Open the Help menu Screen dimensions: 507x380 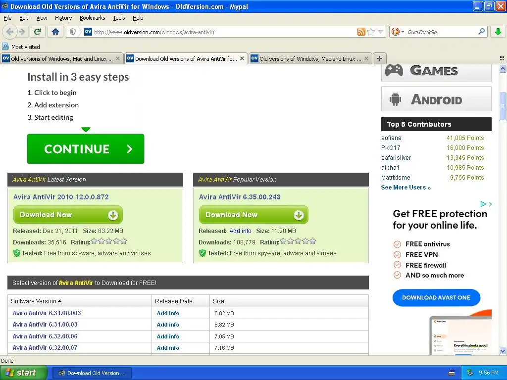coord(138,18)
